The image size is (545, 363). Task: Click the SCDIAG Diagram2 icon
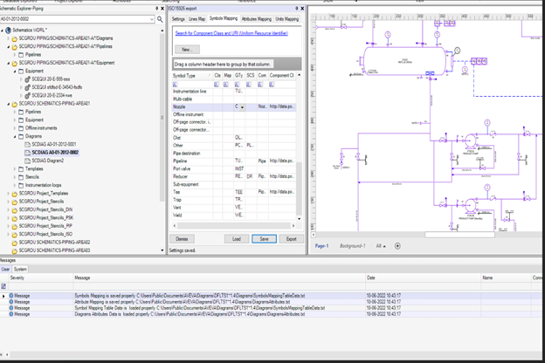(x=27, y=161)
